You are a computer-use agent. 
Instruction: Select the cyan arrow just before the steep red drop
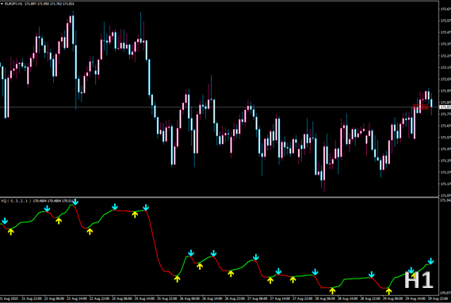[x=146, y=207]
